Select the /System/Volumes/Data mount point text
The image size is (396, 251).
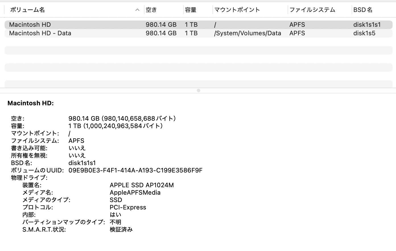247,33
